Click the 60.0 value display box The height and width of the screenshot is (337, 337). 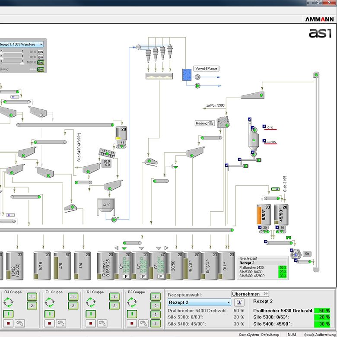pyautogui.click(x=106, y=163)
